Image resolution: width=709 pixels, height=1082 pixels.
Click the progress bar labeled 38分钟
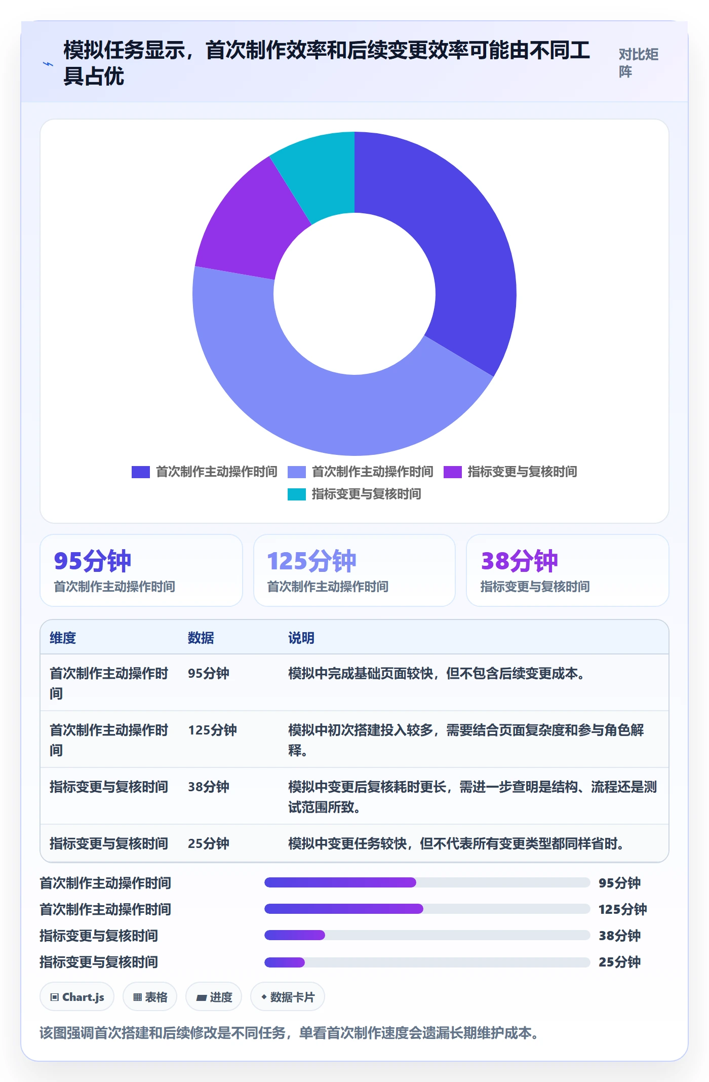tap(427, 936)
